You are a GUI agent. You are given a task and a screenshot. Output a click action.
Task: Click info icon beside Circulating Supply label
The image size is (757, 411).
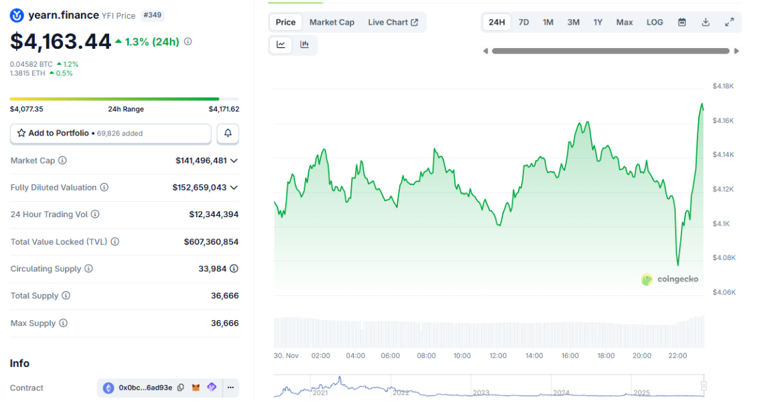point(89,269)
